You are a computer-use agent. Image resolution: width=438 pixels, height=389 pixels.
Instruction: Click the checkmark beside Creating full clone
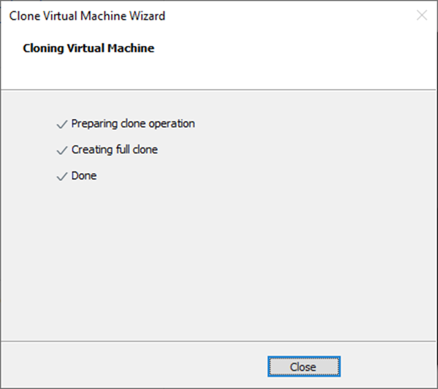[61, 151]
